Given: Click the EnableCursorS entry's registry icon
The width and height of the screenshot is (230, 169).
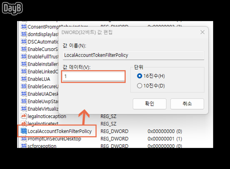Looking at the screenshot, I should [24, 49].
